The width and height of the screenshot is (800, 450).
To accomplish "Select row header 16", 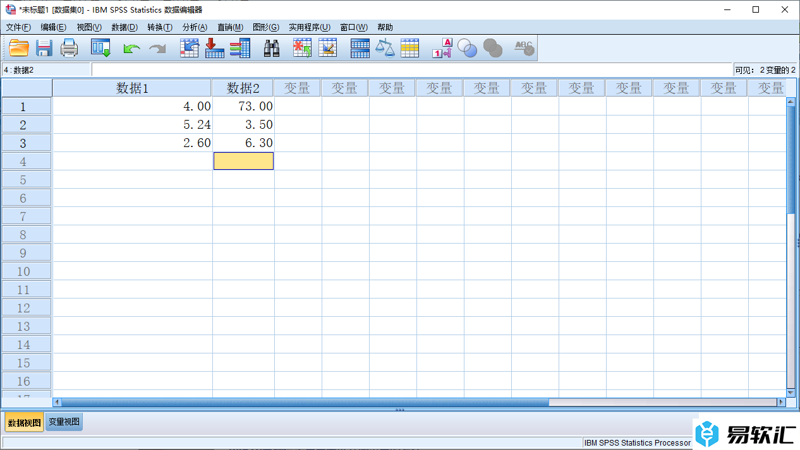I will (27, 381).
